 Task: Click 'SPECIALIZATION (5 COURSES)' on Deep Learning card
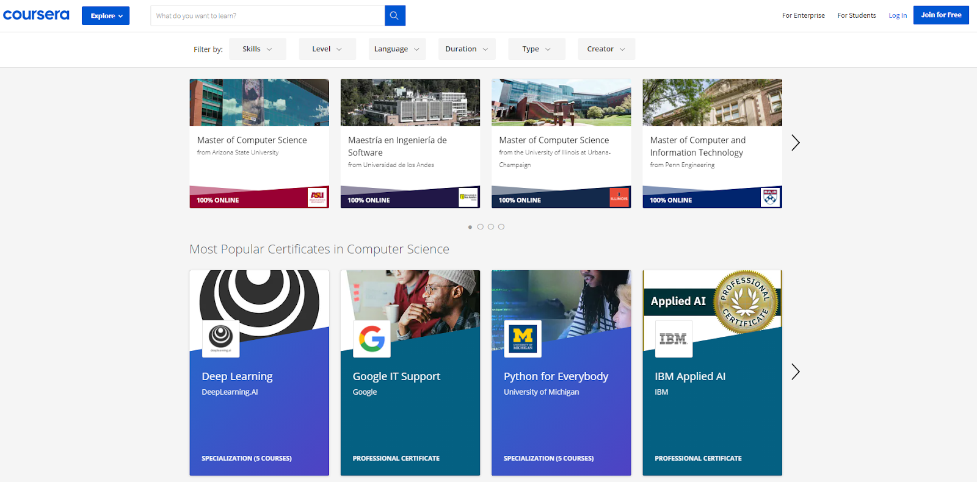click(x=247, y=458)
